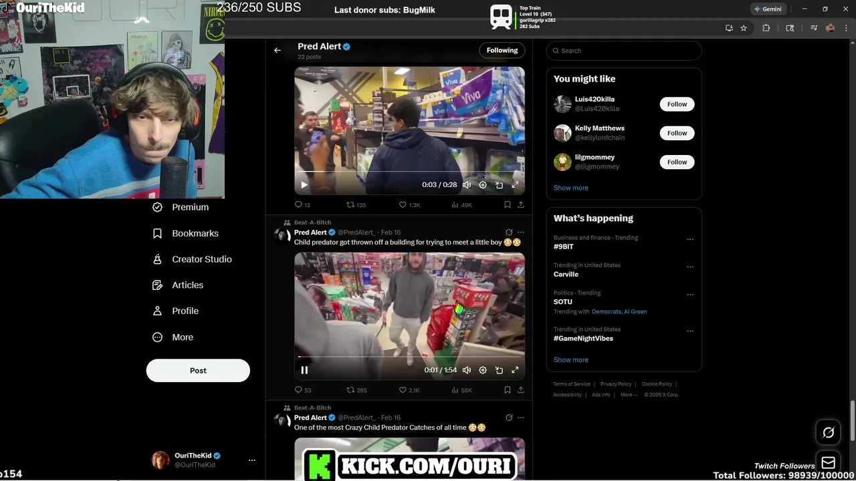Image resolution: width=856 pixels, height=481 pixels.
Task: Repost the tweet with 135 reposts
Action: click(356, 205)
